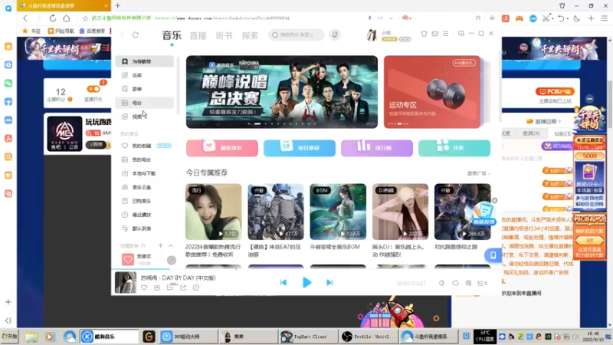Open the play queue list icon
This screenshot has width=613, height=345.
(x=482, y=283)
